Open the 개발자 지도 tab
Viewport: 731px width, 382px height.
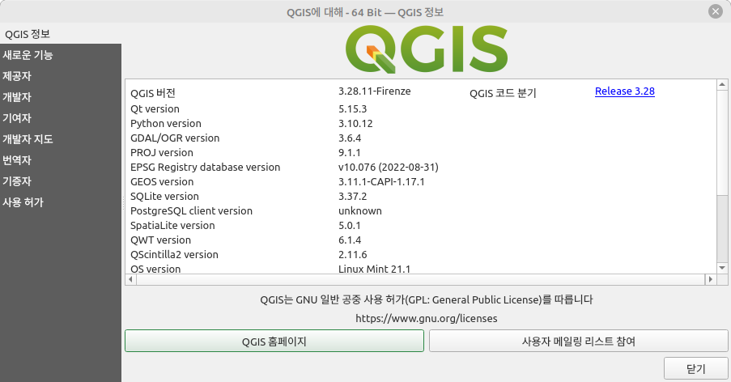61,139
